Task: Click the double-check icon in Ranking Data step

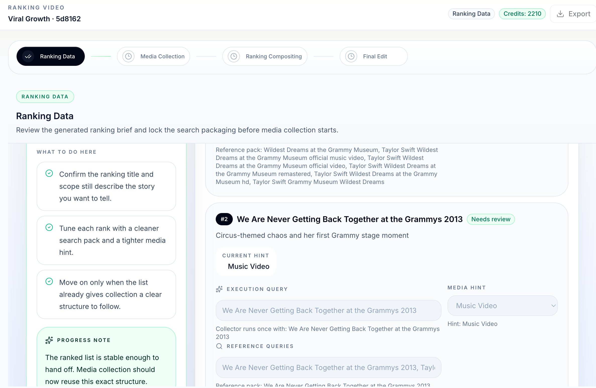Action: point(28,56)
